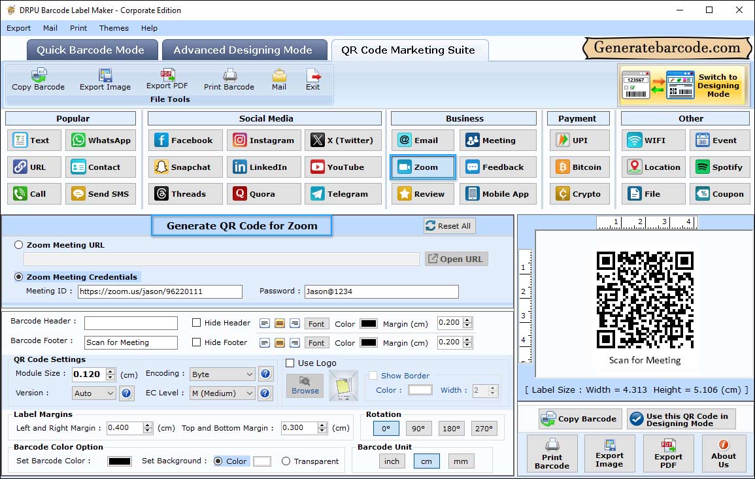Click Copy Barcode in File Tools
755x479 pixels.
[x=38, y=80]
